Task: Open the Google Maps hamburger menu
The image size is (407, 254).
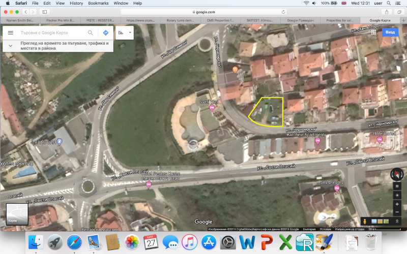Action: click(x=10, y=33)
